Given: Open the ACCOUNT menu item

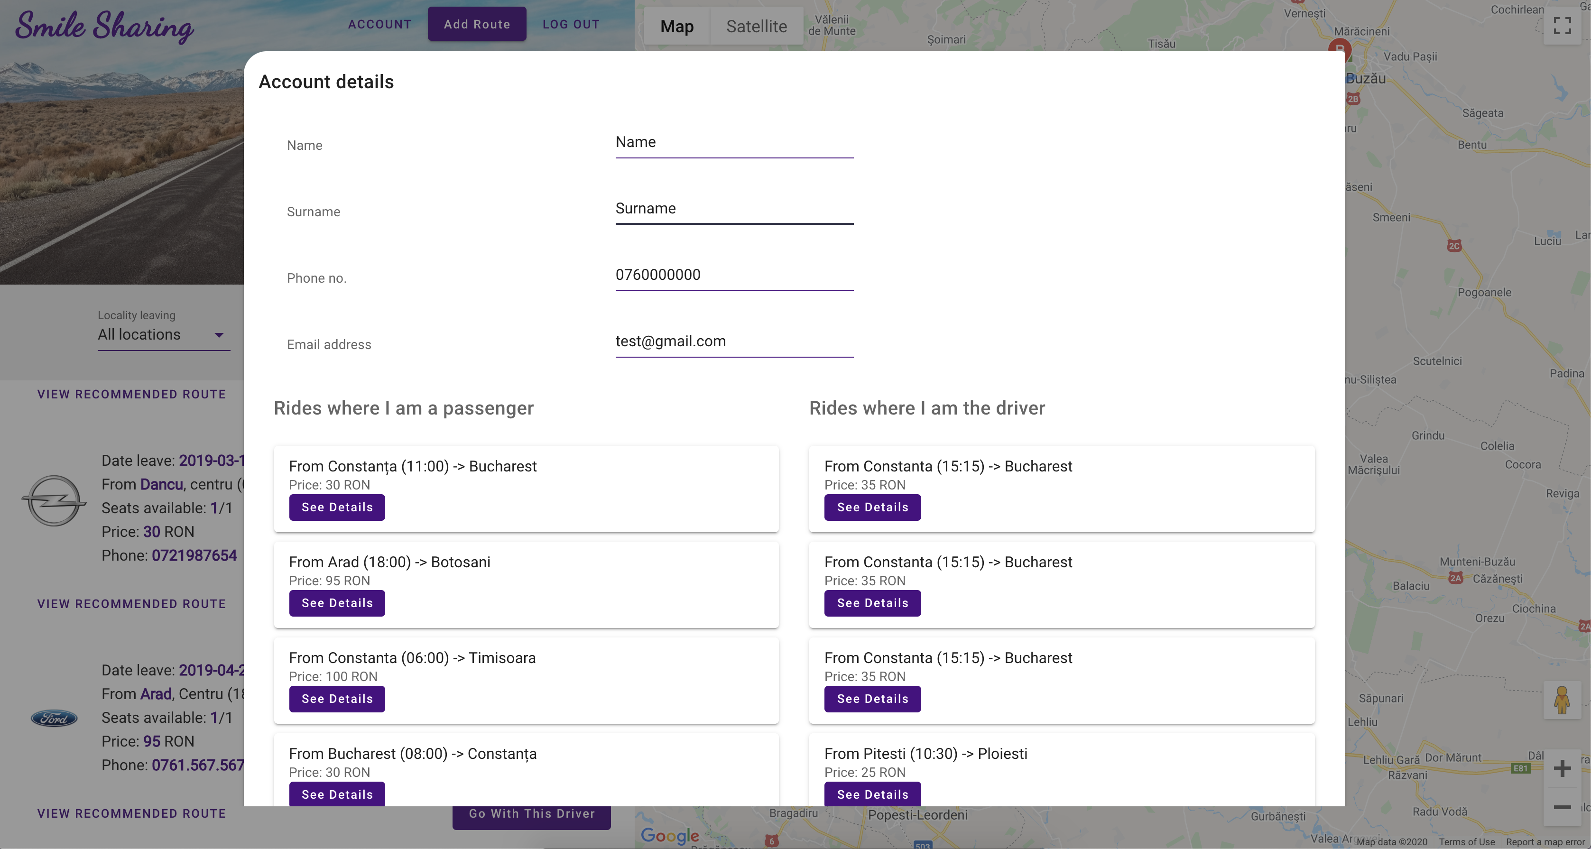Looking at the screenshot, I should coord(379,24).
